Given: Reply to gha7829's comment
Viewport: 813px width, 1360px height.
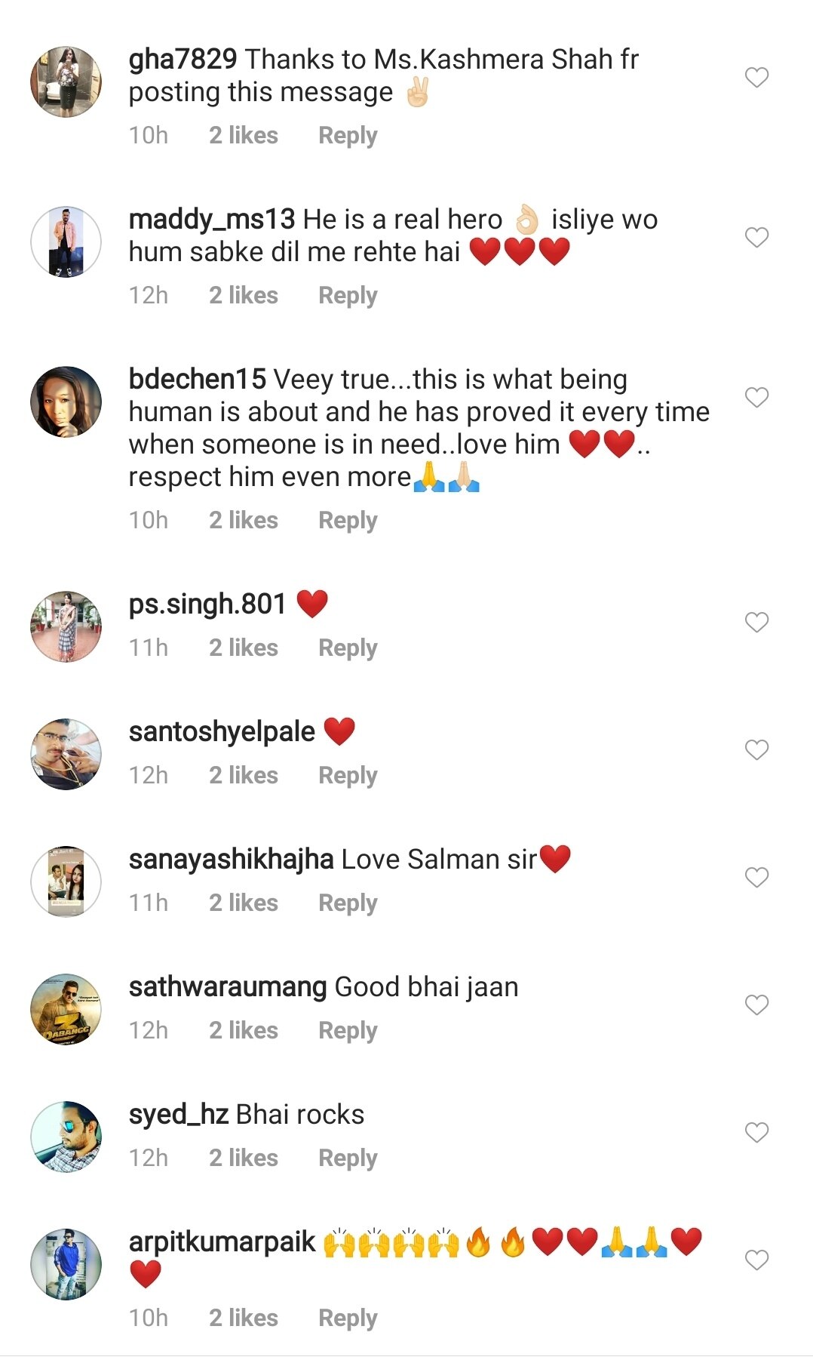Looking at the screenshot, I should click(348, 136).
